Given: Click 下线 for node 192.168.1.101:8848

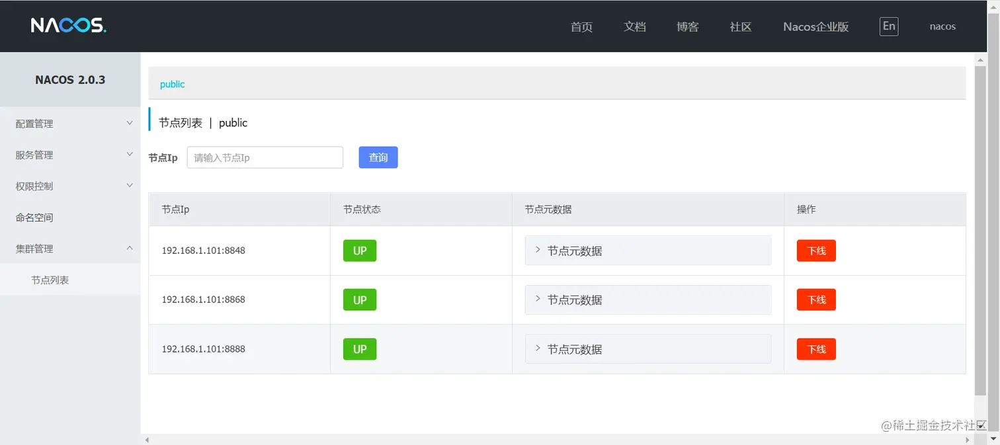Looking at the screenshot, I should (x=816, y=251).
